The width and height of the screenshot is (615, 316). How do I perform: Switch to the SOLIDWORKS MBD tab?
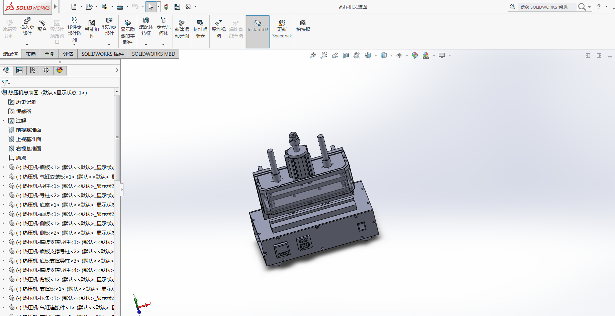[x=153, y=54]
